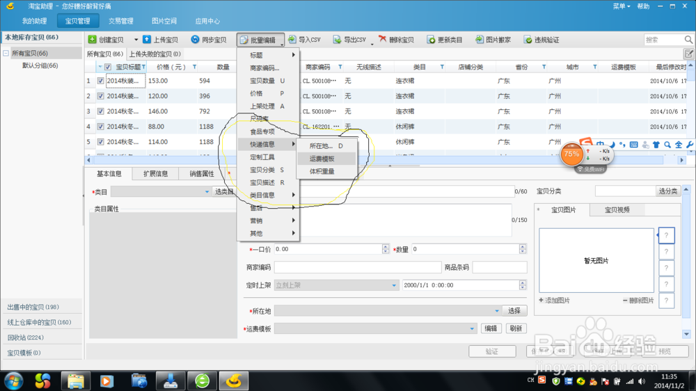The height and width of the screenshot is (391, 696).
Task: Open the 扩展信息 tab
Action: [x=155, y=173]
